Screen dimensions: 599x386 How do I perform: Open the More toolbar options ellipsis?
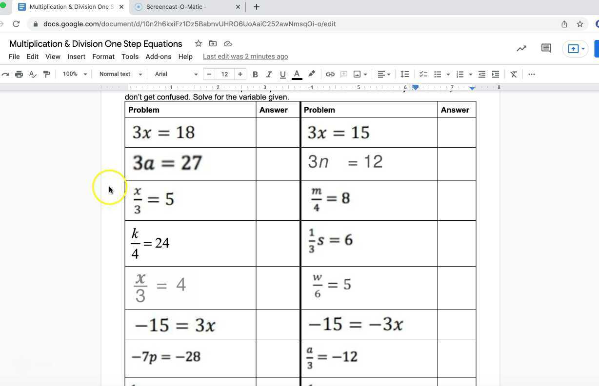[532, 74]
